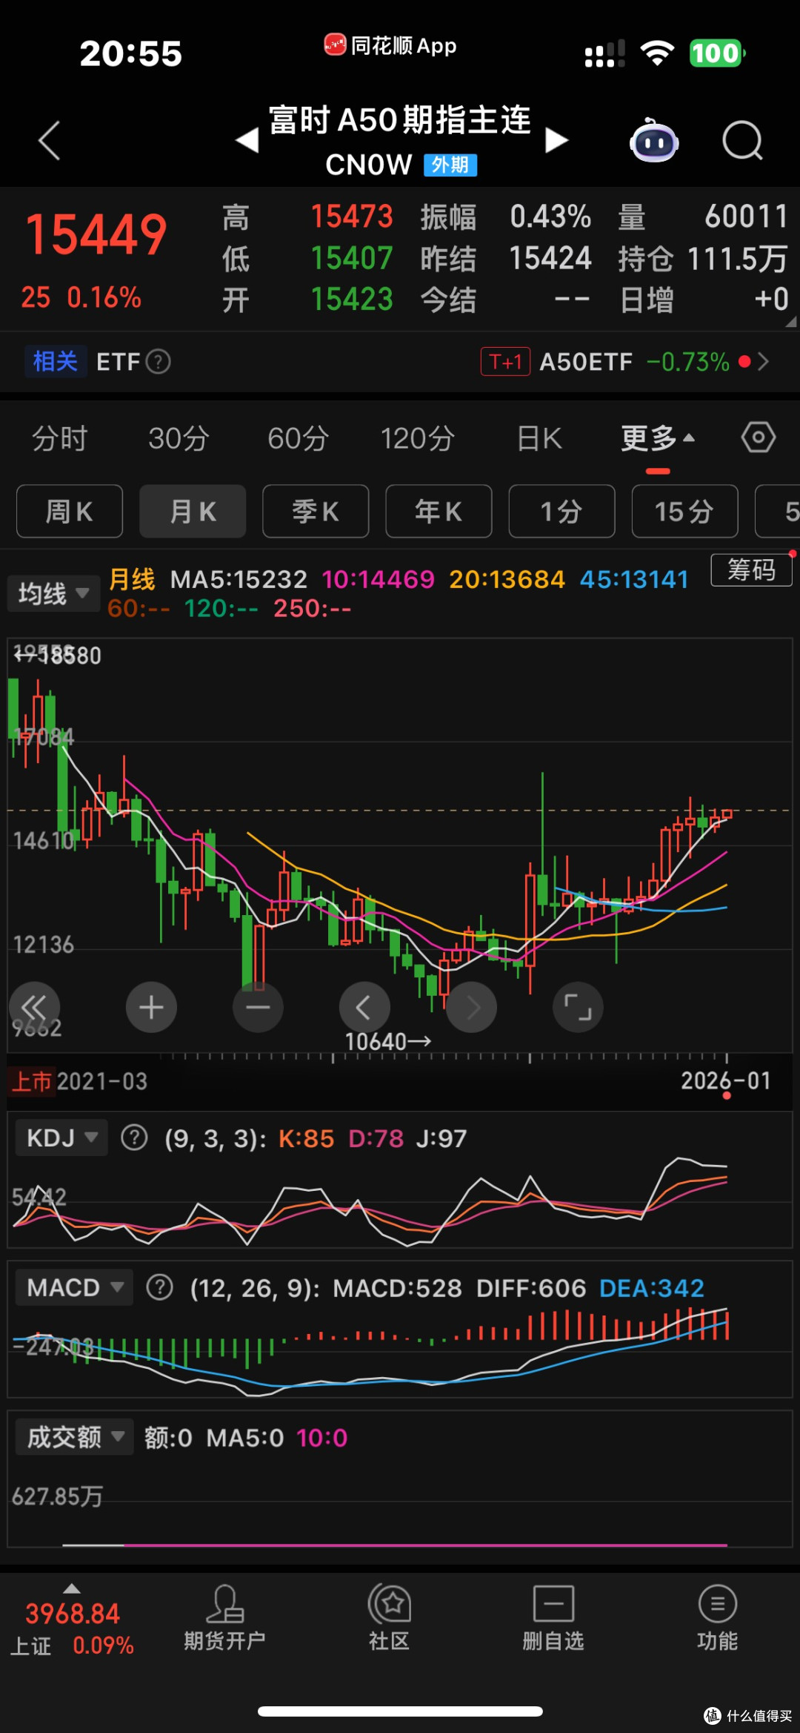
Task: Tap the 上市 2021-03 listing date label
Action: (x=79, y=1081)
